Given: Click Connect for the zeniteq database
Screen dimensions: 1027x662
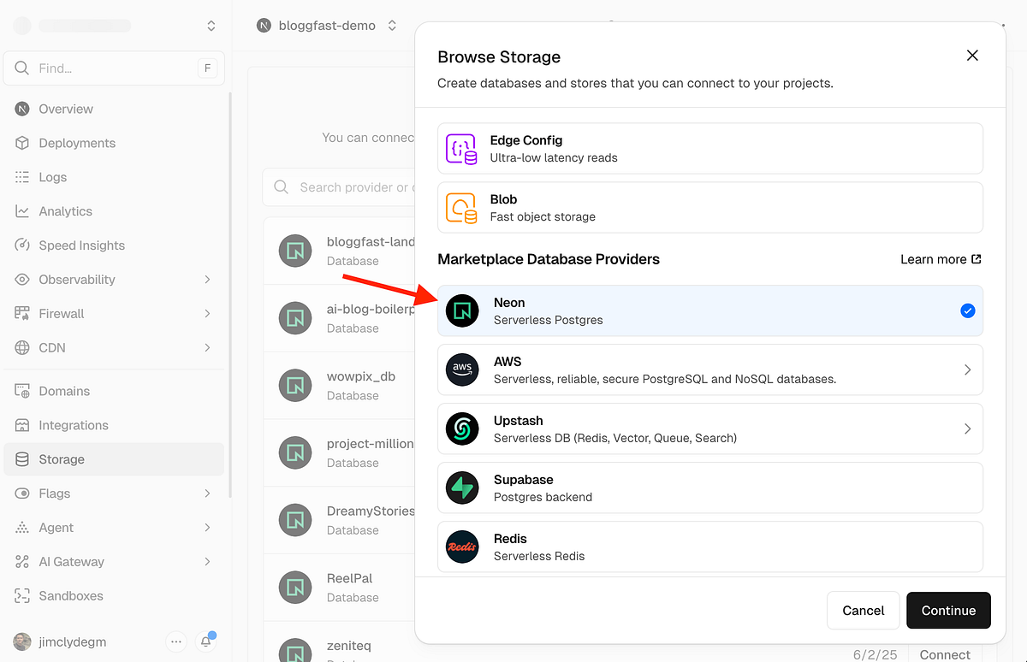Looking at the screenshot, I should click(x=945, y=654).
